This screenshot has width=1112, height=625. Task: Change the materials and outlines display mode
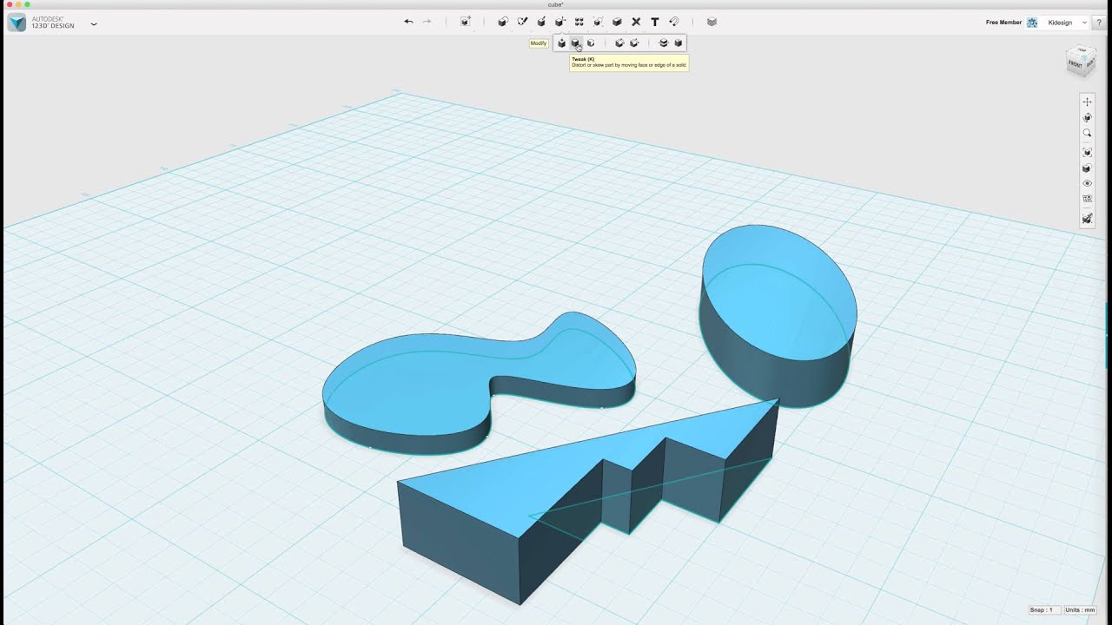click(x=1087, y=168)
